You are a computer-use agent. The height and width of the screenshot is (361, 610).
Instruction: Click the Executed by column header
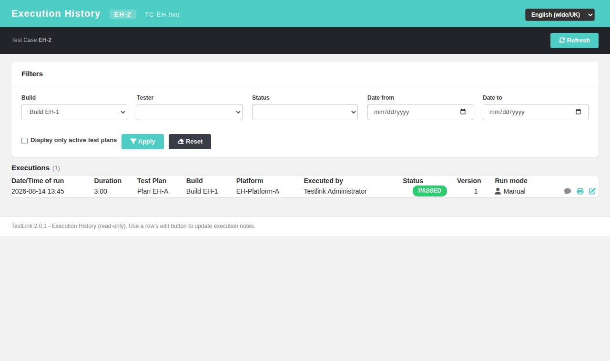tap(324, 181)
